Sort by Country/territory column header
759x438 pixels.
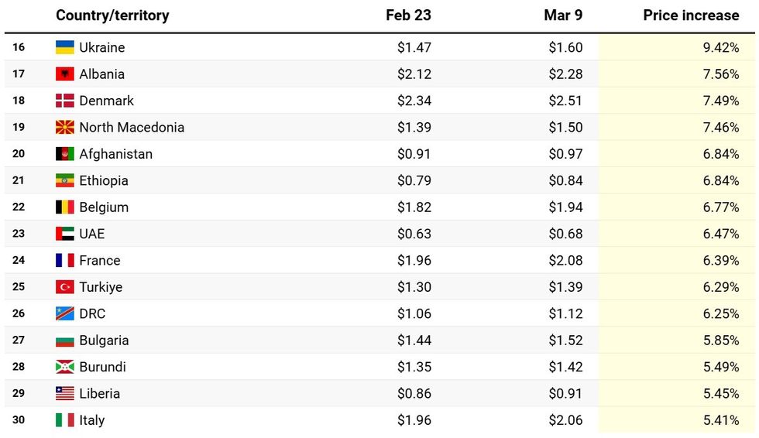tap(112, 15)
